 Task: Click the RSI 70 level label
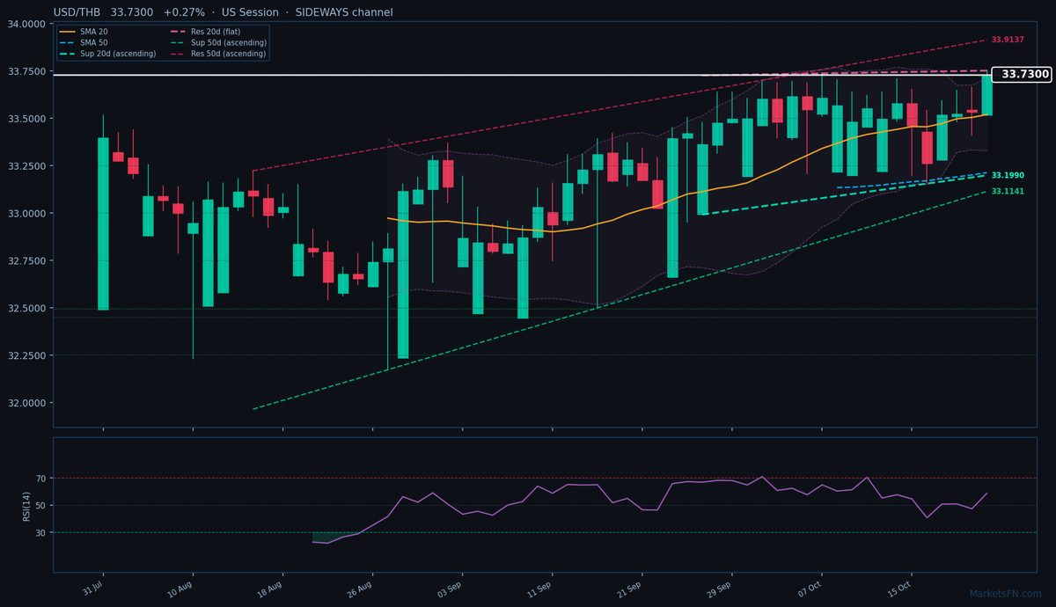tap(40, 479)
